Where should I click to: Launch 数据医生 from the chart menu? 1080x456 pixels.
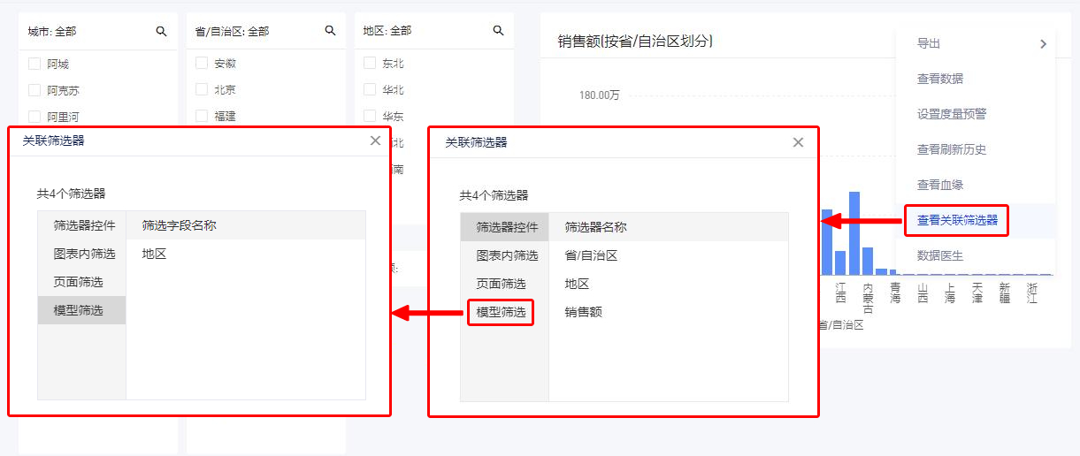coord(939,255)
